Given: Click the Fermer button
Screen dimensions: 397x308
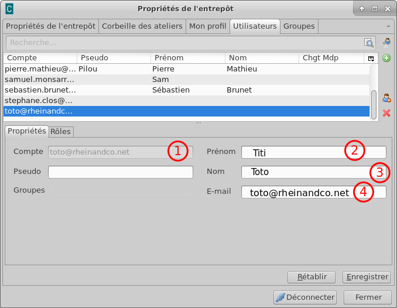Looking at the screenshot, I should click(x=367, y=297).
